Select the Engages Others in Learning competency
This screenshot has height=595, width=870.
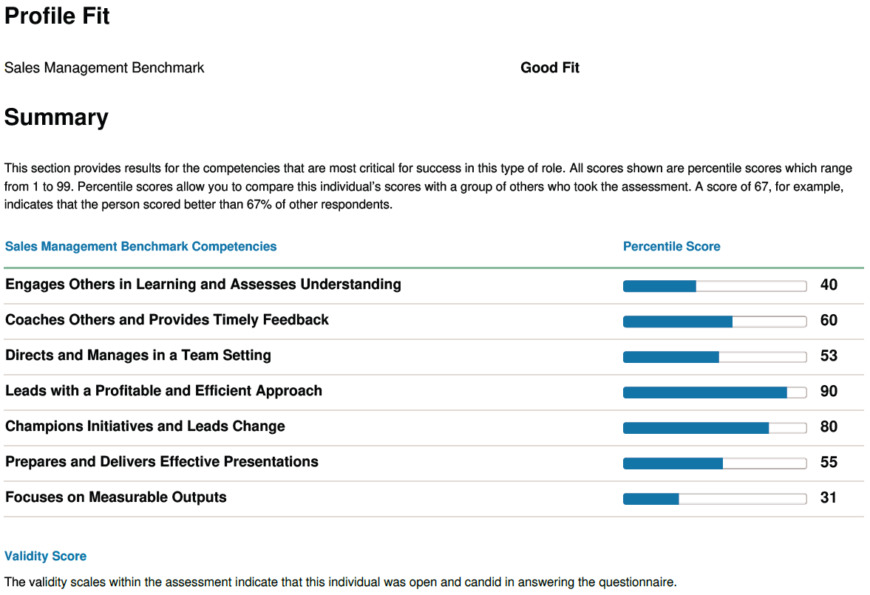pos(203,284)
